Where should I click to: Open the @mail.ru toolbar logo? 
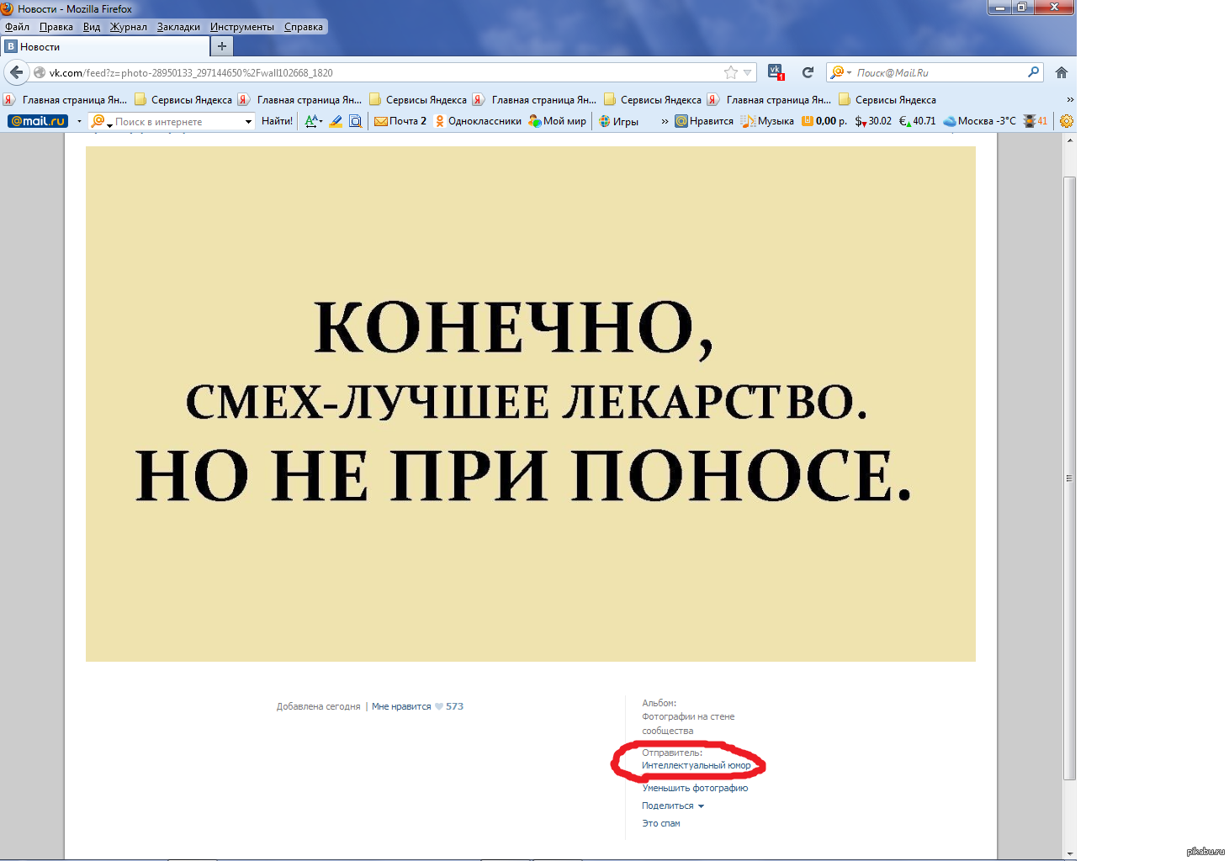[38, 121]
